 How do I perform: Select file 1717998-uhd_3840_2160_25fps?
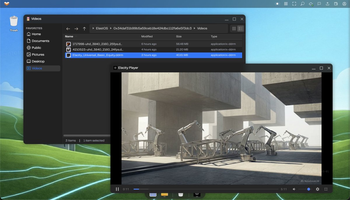153,44
